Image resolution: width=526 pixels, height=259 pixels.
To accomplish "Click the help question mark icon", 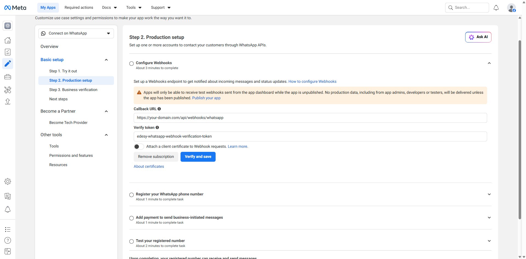I will pyautogui.click(x=8, y=240).
